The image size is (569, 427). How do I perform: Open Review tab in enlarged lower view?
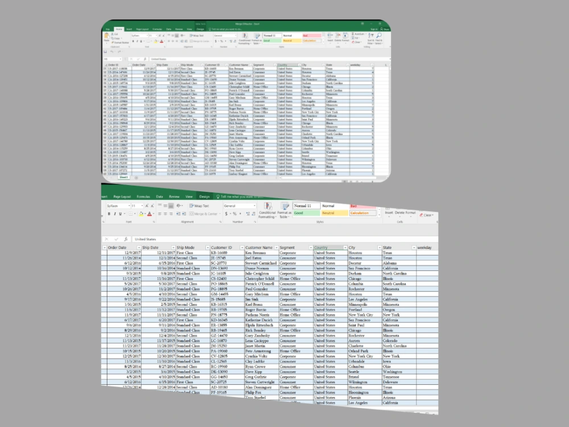[x=174, y=196]
